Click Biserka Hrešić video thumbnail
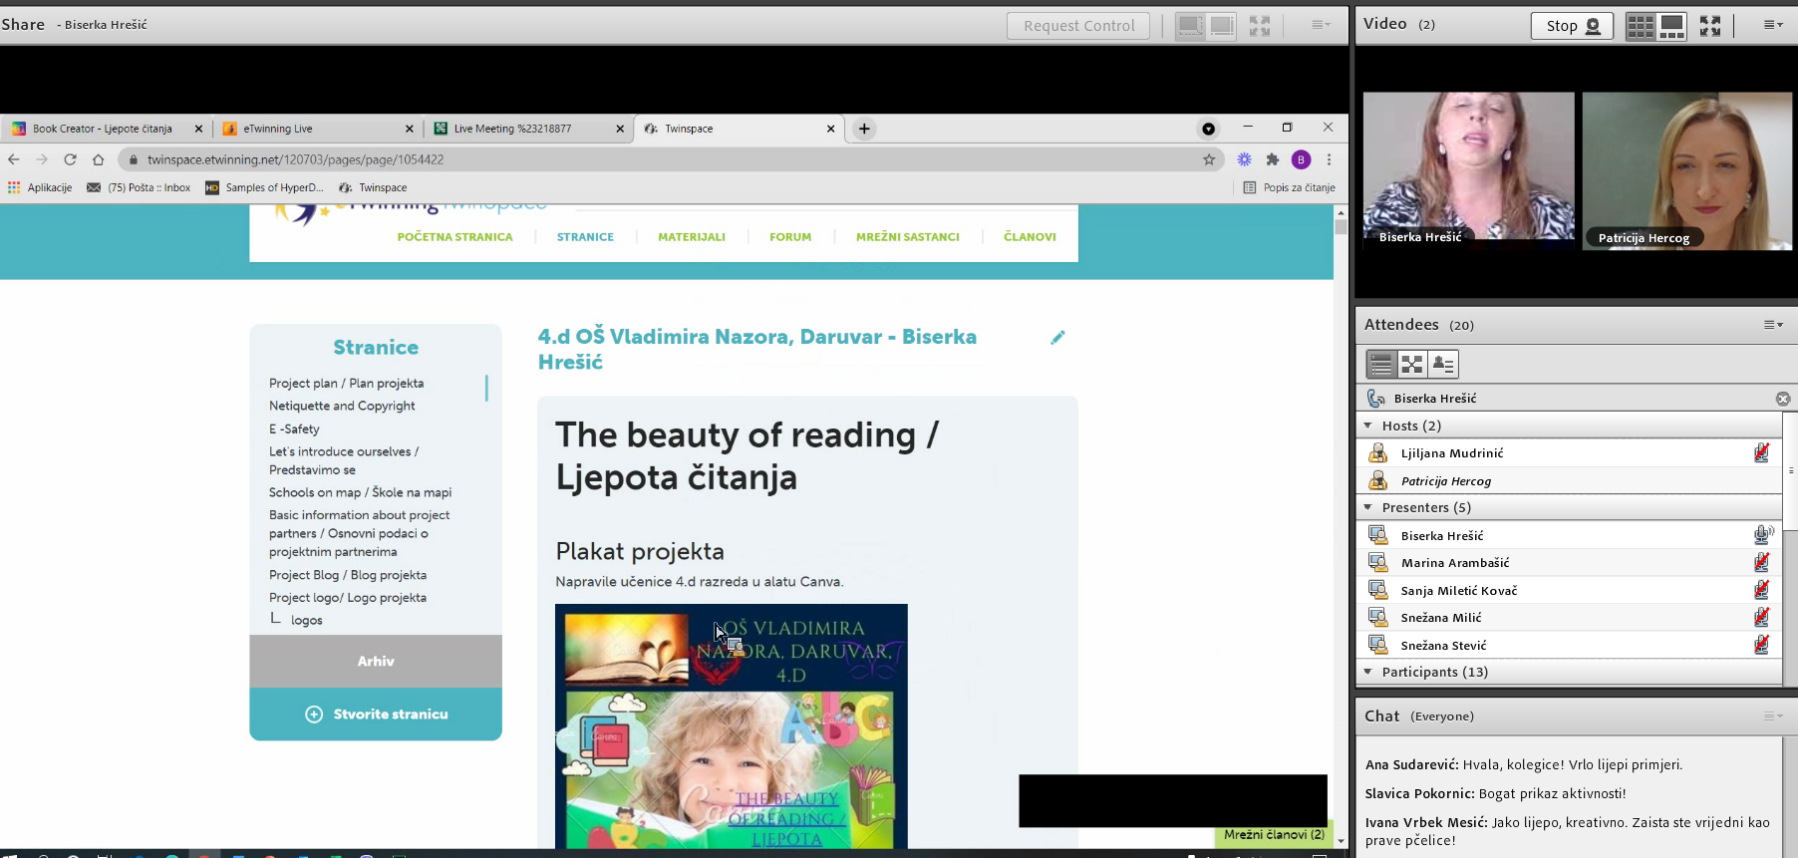1798x858 pixels. click(x=1469, y=170)
